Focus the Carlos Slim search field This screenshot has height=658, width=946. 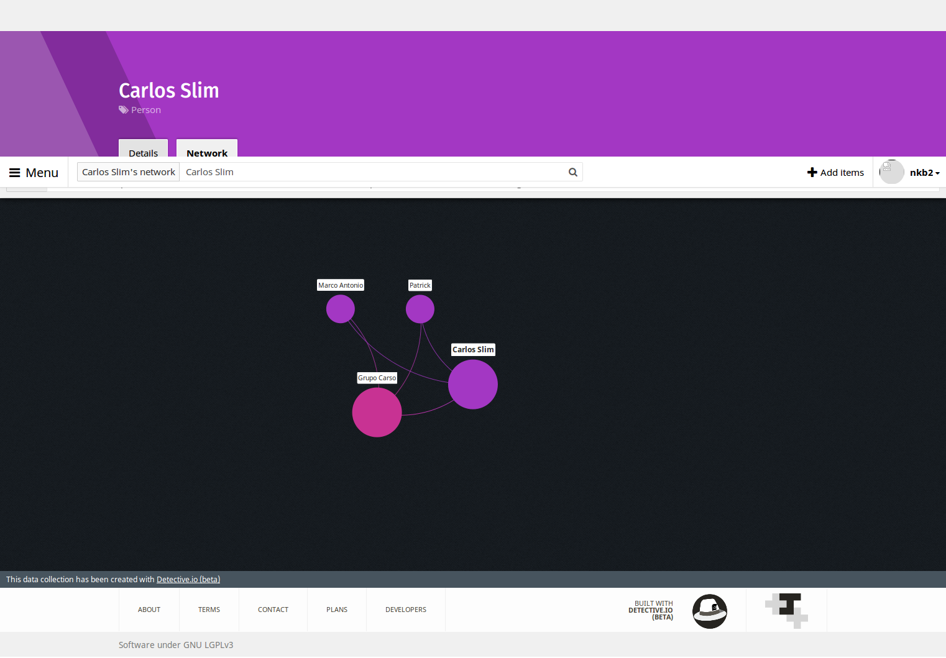click(x=373, y=172)
